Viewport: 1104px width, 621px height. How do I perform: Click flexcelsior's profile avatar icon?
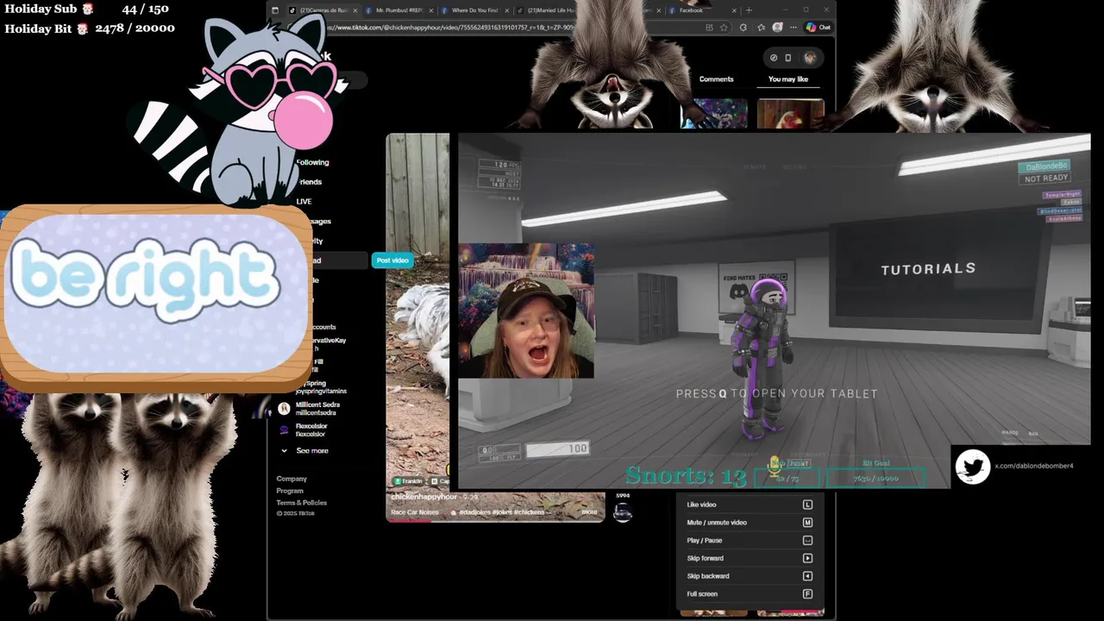(284, 430)
